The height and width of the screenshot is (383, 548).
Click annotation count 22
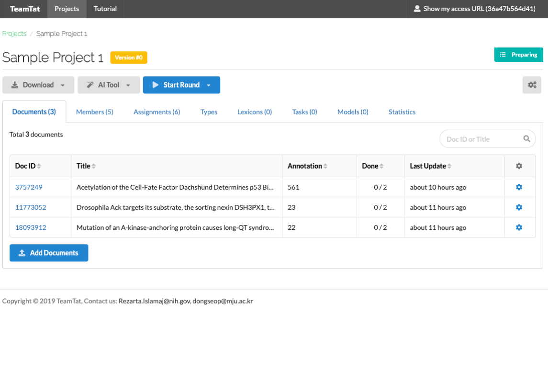(x=291, y=227)
